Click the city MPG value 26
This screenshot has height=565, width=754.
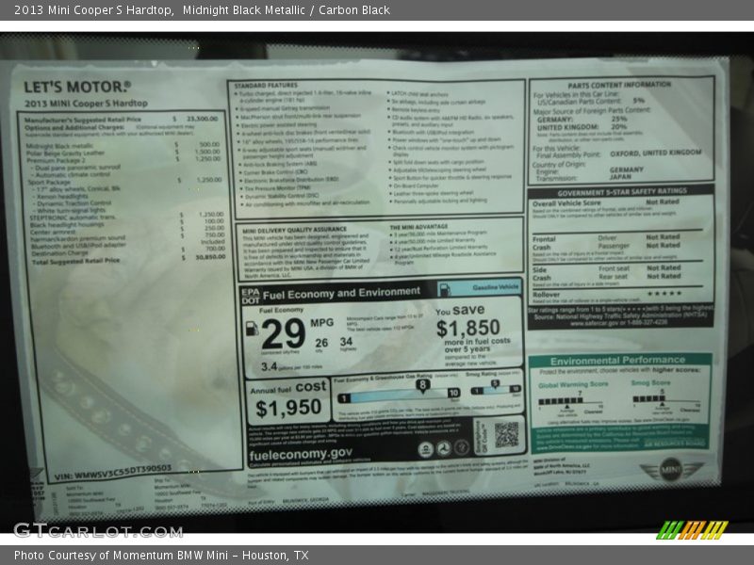click(x=321, y=343)
